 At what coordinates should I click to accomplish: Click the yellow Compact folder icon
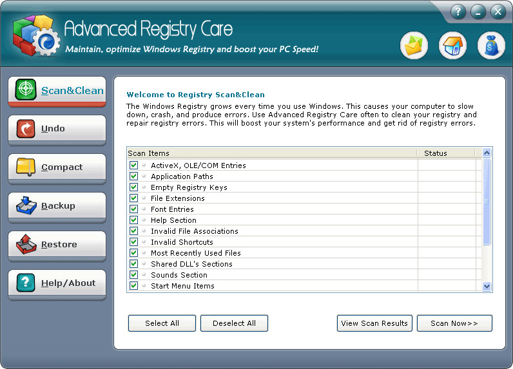point(26,167)
